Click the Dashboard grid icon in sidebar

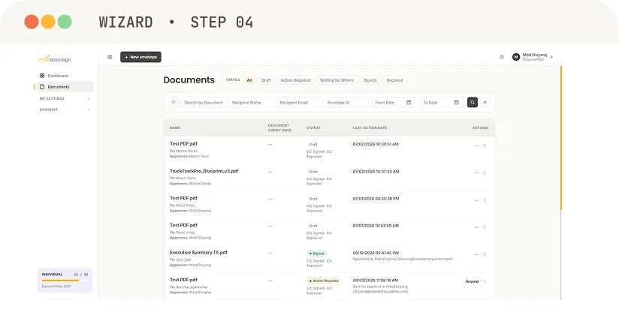pyautogui.click(x=42, y=76)
